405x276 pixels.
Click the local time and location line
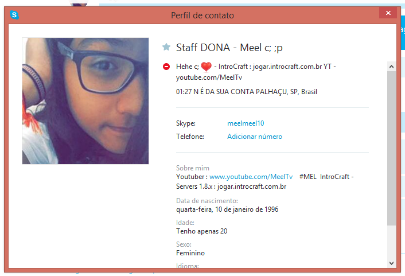pos(247,92)
